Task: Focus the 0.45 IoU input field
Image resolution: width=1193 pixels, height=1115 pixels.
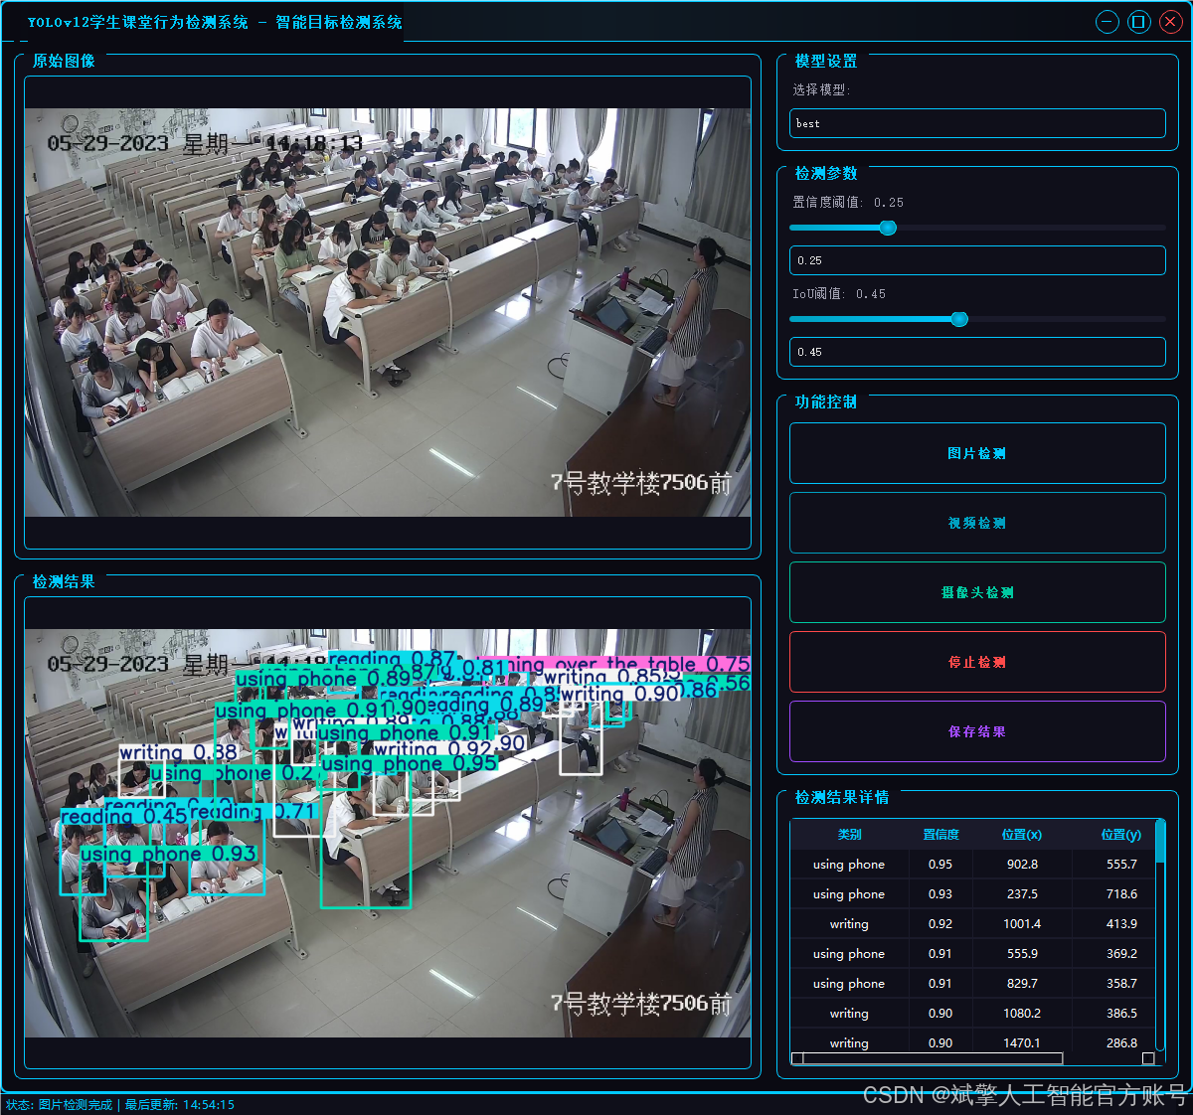Action: coord(976,352)
